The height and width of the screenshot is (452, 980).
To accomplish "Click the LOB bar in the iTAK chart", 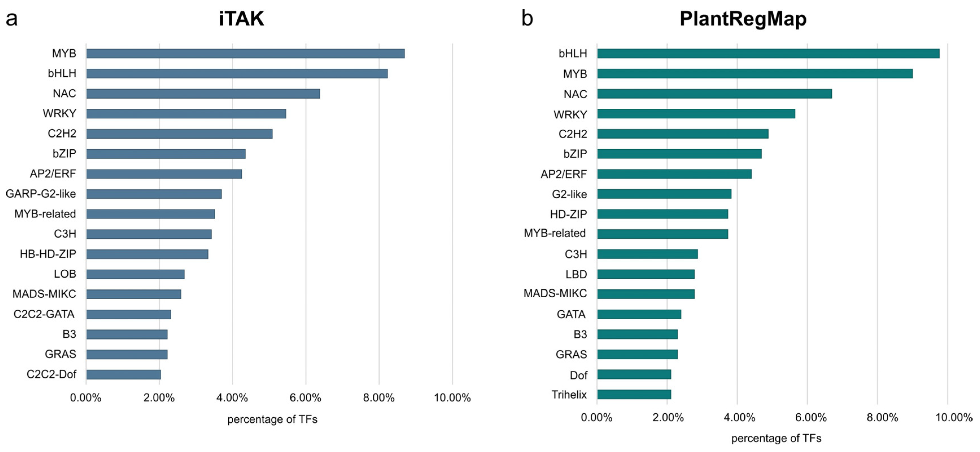I will tap(135, 274).
